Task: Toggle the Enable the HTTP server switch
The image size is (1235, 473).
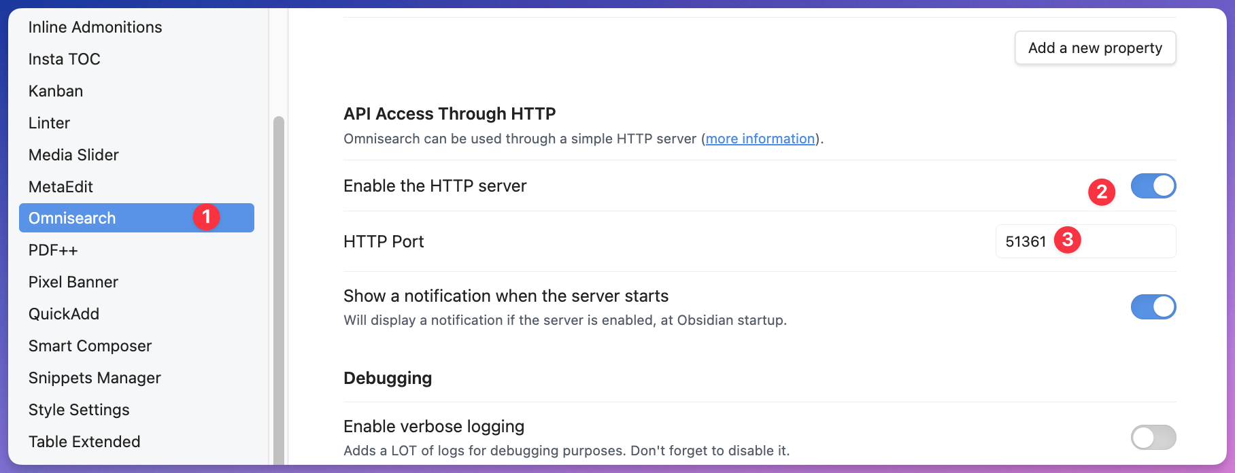Action: (1153, 186)
